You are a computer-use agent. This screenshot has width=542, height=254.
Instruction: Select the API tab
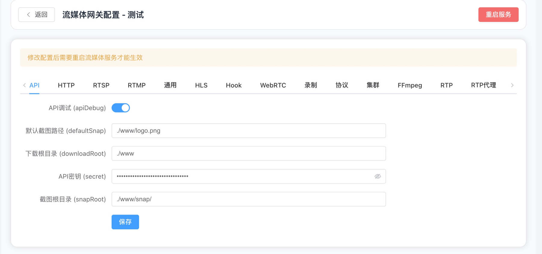click(34, 85)
